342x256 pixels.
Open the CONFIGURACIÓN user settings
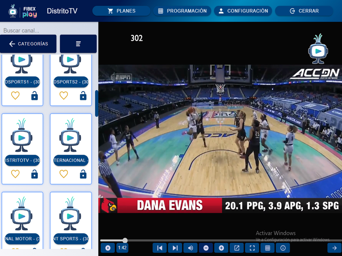click(x=243, y=11)
